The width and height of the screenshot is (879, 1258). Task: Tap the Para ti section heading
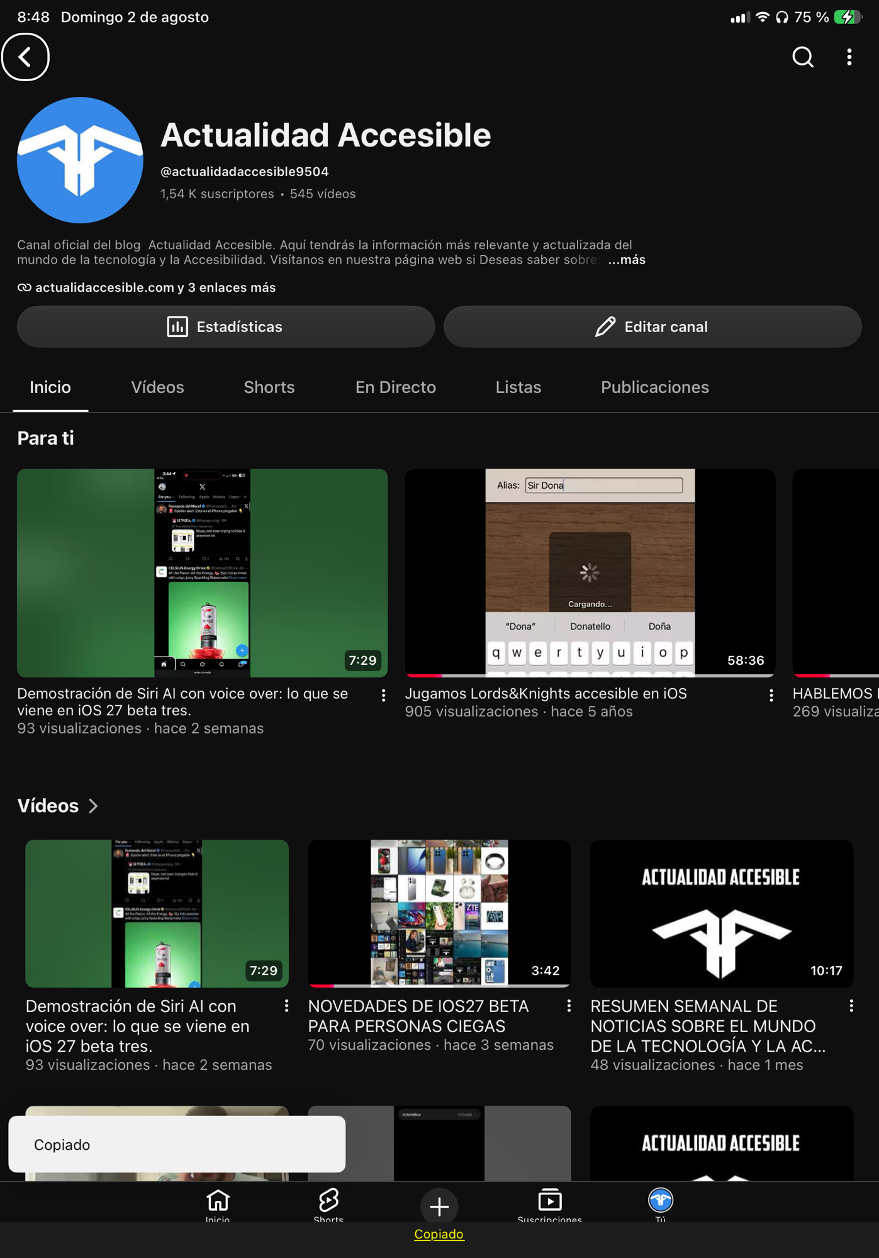tap(45, 438)
